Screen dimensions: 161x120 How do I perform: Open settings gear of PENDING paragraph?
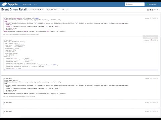(157, 40)
